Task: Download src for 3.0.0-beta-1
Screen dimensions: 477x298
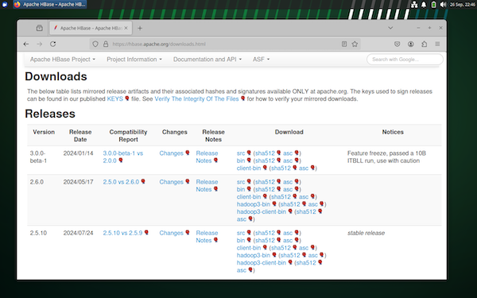Action: 241,153
